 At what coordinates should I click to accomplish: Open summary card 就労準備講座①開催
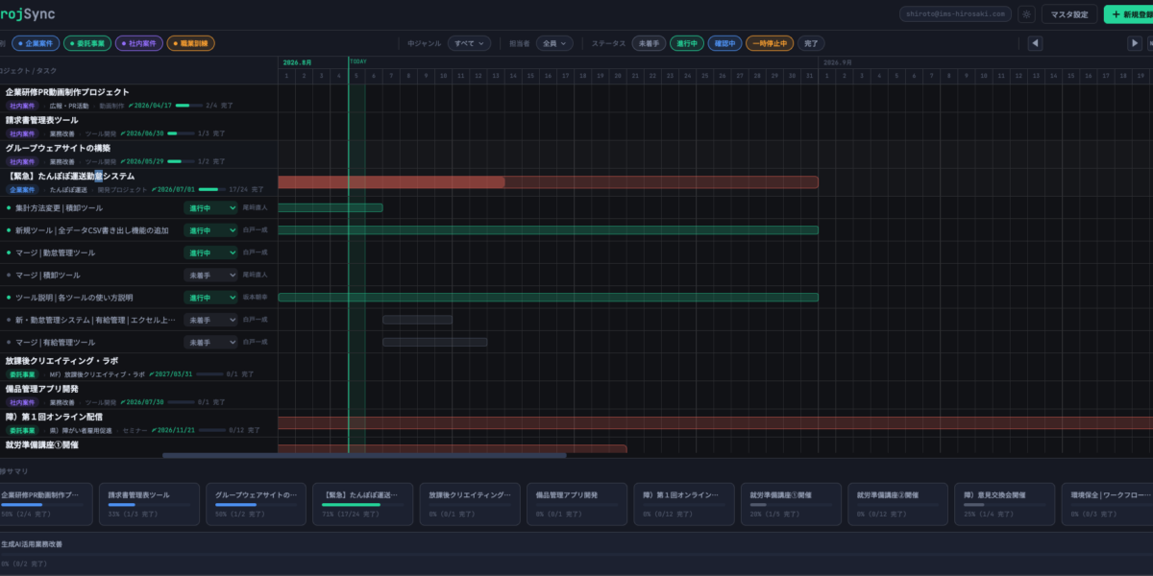pyautogui.click(x=790, y=504)
